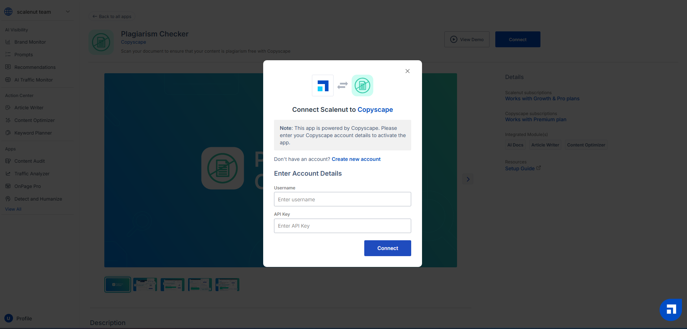Open the Traffic Analyzer app
The image size is (687, 329).
(32, 174)
